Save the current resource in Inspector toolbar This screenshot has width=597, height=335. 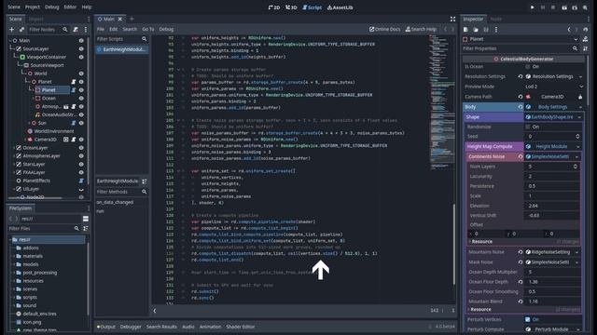coord(486,29)
